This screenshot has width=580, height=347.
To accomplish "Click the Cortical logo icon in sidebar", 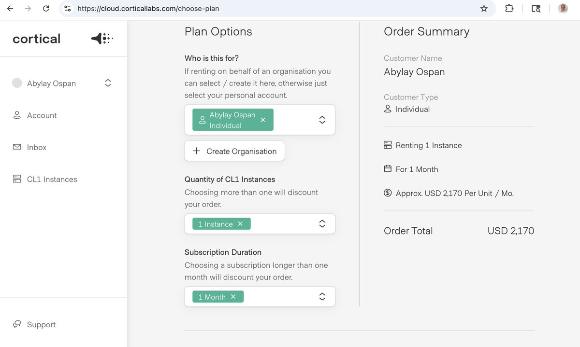I will coord(102,39).
